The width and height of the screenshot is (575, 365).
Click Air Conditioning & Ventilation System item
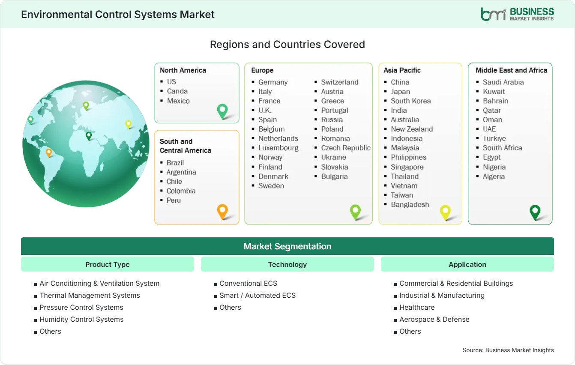pyautogui.click(x=99, y=283)
